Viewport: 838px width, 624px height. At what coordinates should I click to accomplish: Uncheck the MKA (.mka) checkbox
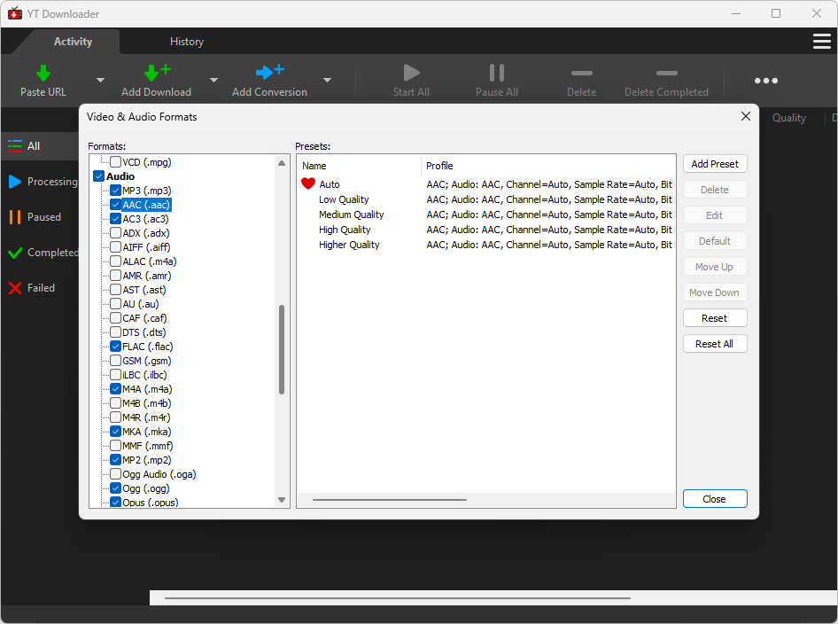[x=115, y=432]
